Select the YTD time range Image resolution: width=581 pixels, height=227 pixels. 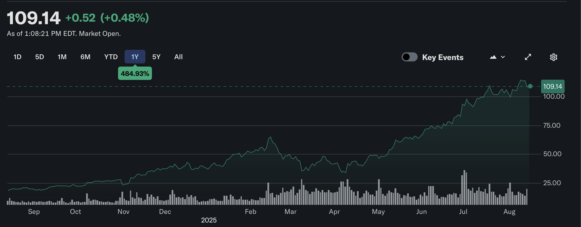point(111,57)
